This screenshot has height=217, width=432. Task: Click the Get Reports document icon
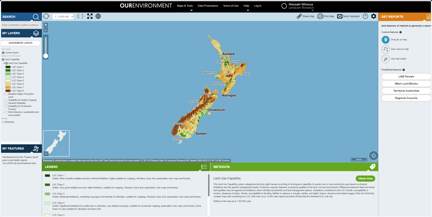click(x=428, y=17)
